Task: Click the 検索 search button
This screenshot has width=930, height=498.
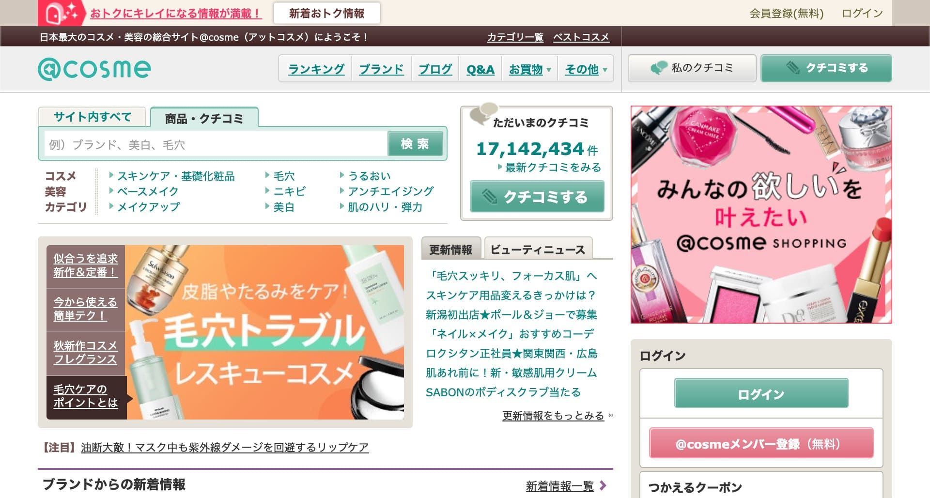Action: [416, 143]
